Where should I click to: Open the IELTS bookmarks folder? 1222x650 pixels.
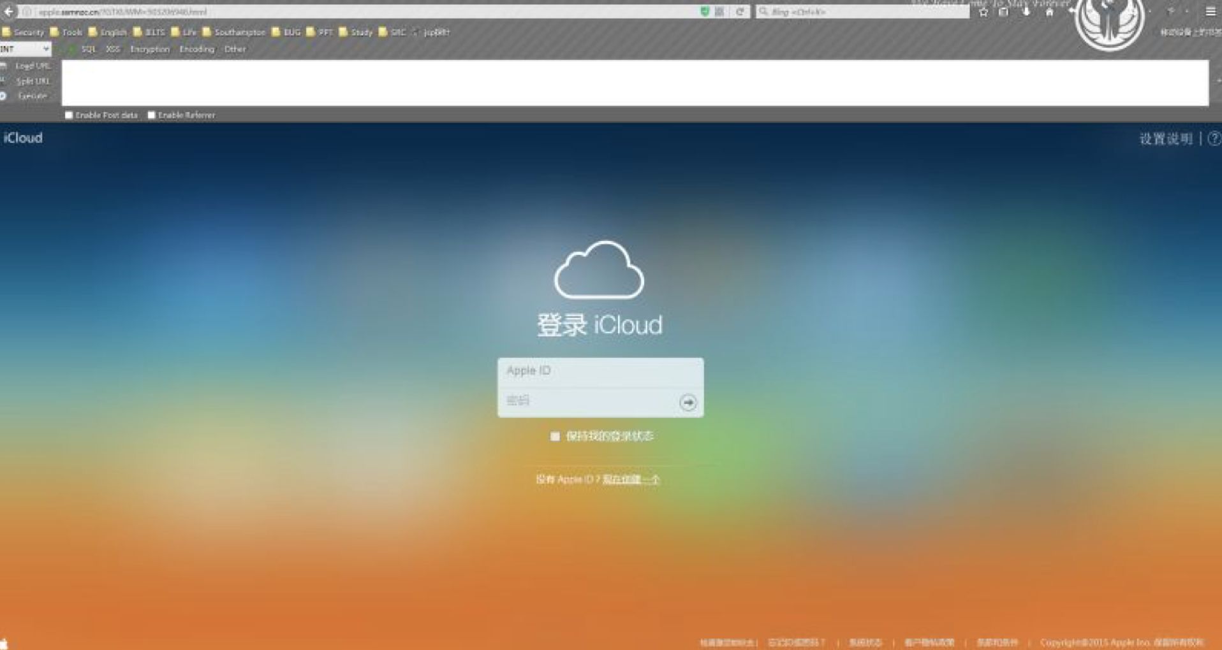[149, 32]
